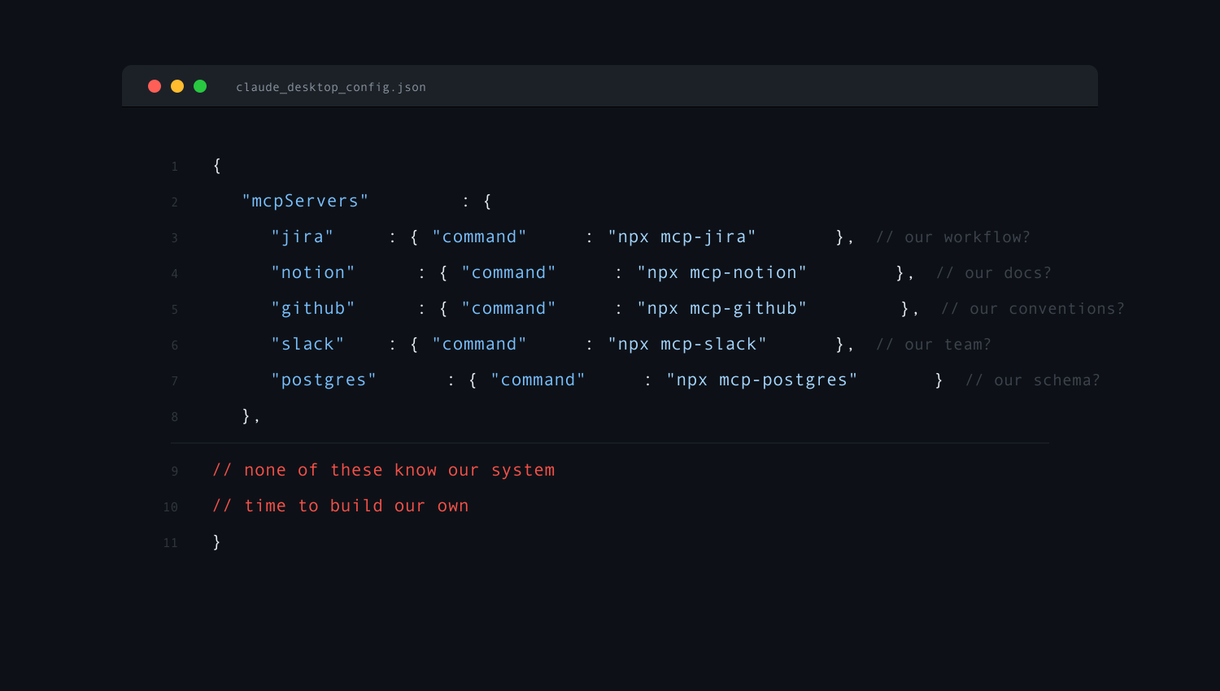This screenshot has width=1220, height=691.
Task: Click the "notion" server key
Action: click(x=313, y=273)
